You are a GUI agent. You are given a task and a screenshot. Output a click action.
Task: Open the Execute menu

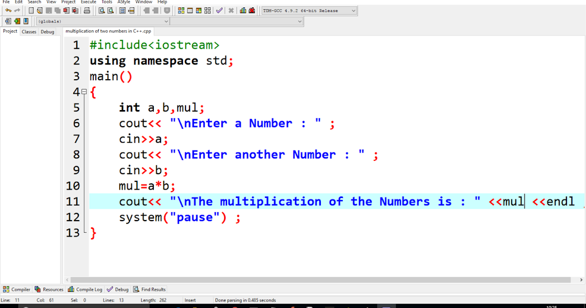88,2
